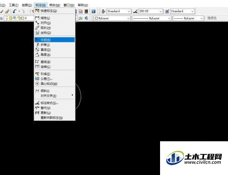Open the layer dropdown showing layer 0
This screenshot has width=228, height=175.
(19, 18)
